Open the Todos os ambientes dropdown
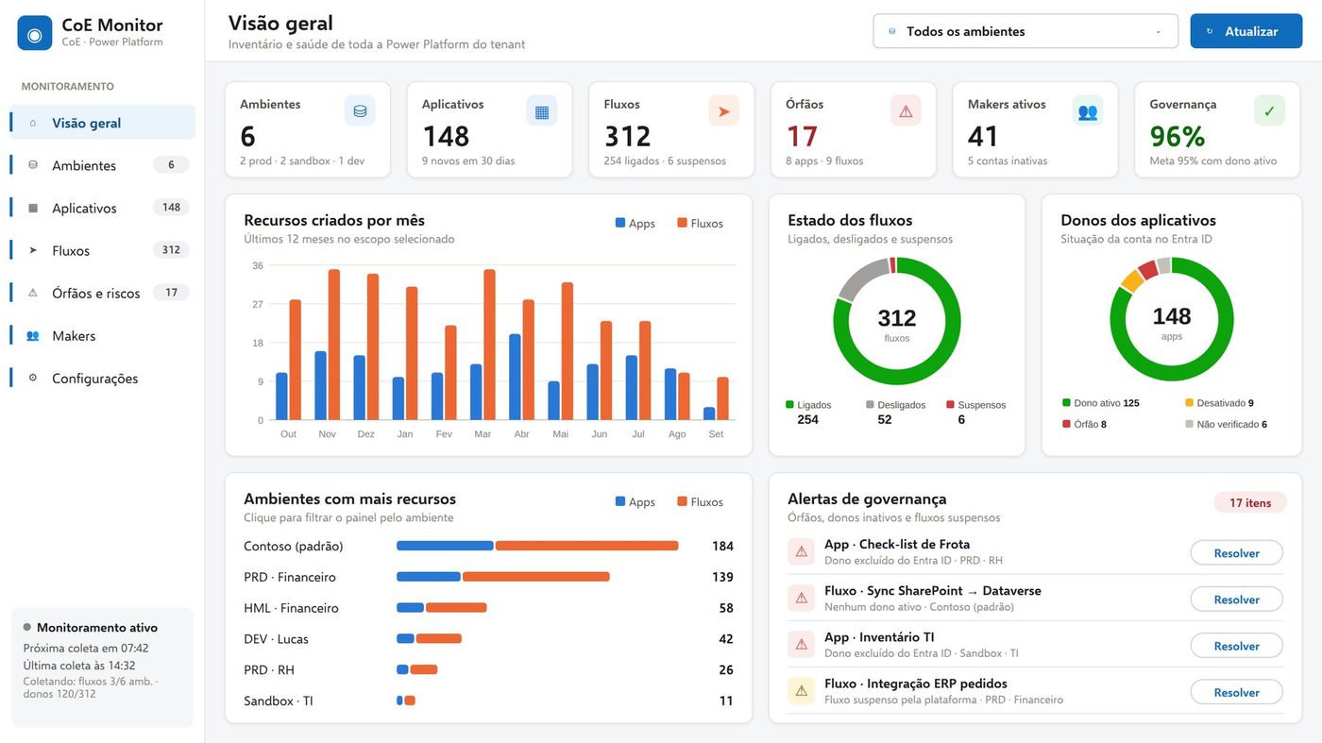The height and width of the screenshot is (743, 1322). tap(1025, 31)
